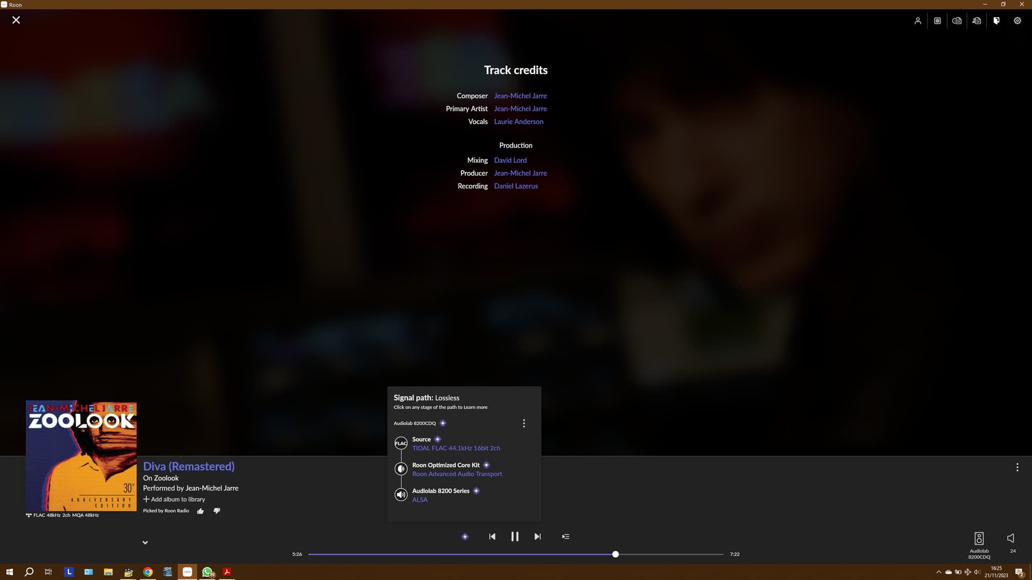Open the person icon in the top-right
This screenshot has height=580, width=1032.
pyautogui.click(x=918, y=20)
